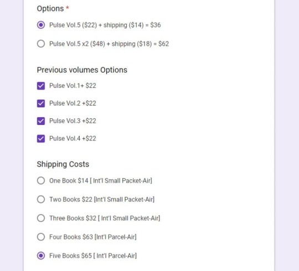Select Pulse Vol.5 single copy $36 radio option

41,25
